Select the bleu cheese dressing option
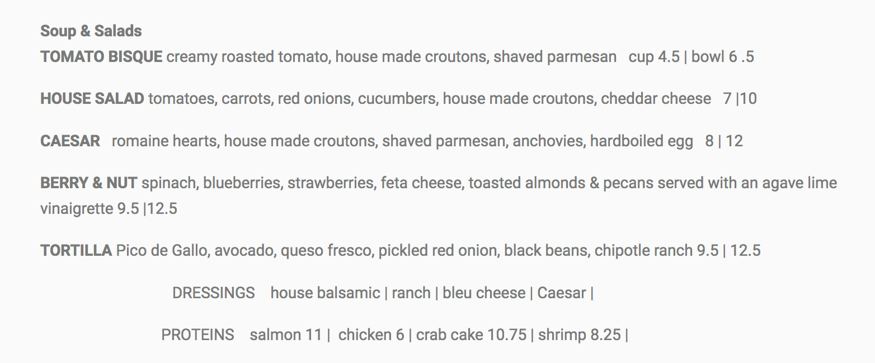Image resolution: width=875 pixels, height=363 pixels. [484, 293]
